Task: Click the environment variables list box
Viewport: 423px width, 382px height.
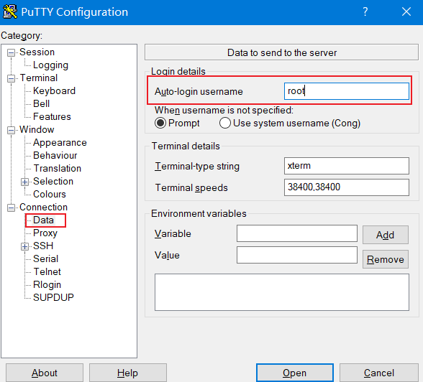Action: pos(282,292)
